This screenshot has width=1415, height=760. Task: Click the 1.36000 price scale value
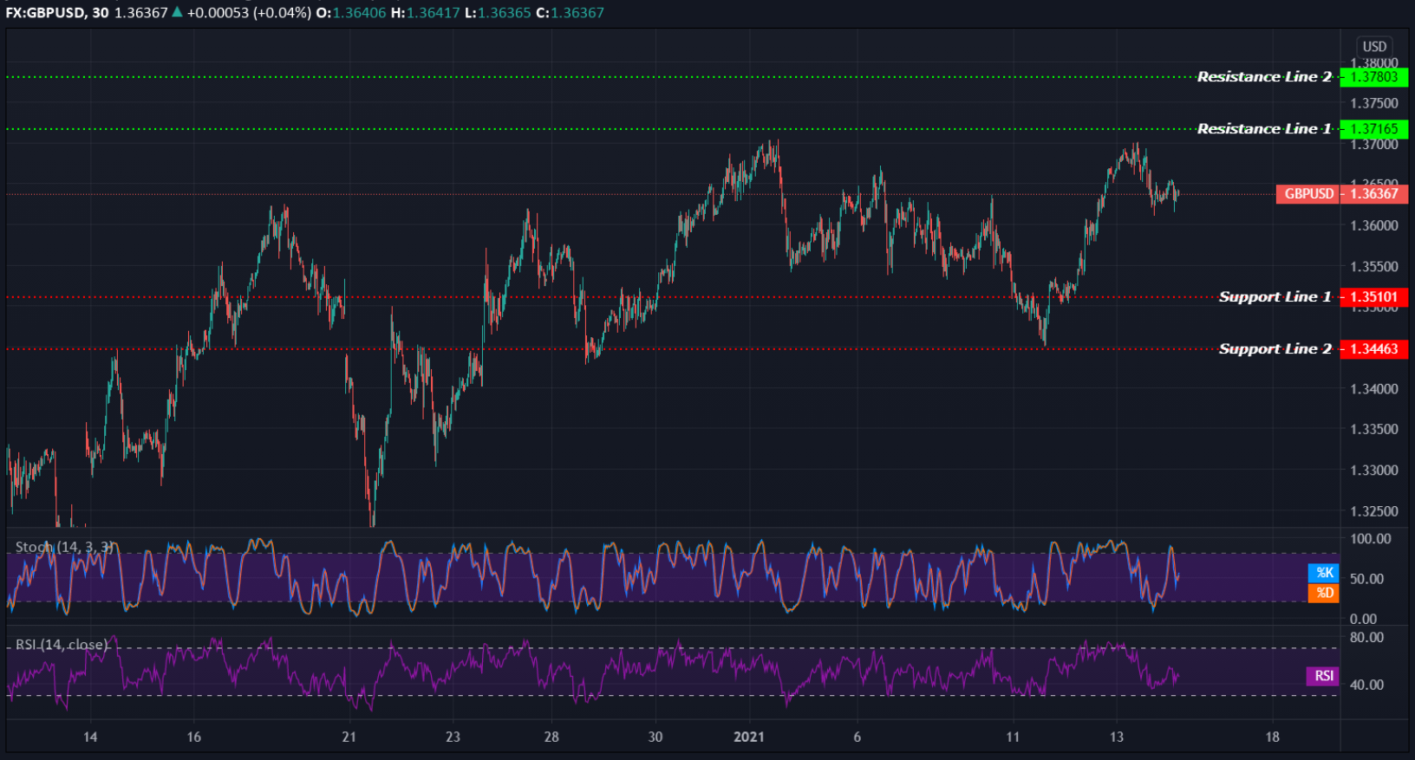tap(1374, 225)
